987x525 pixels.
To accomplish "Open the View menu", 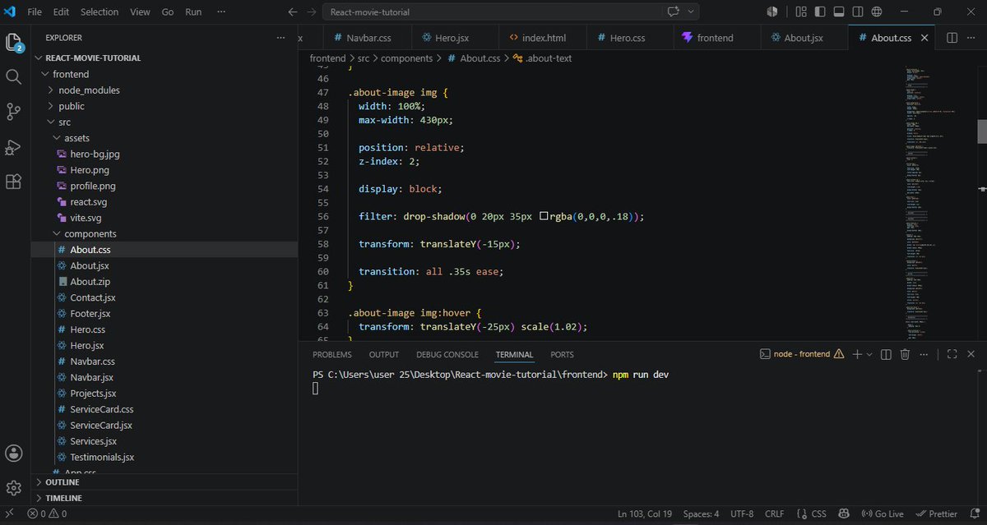I will (140, 12).
